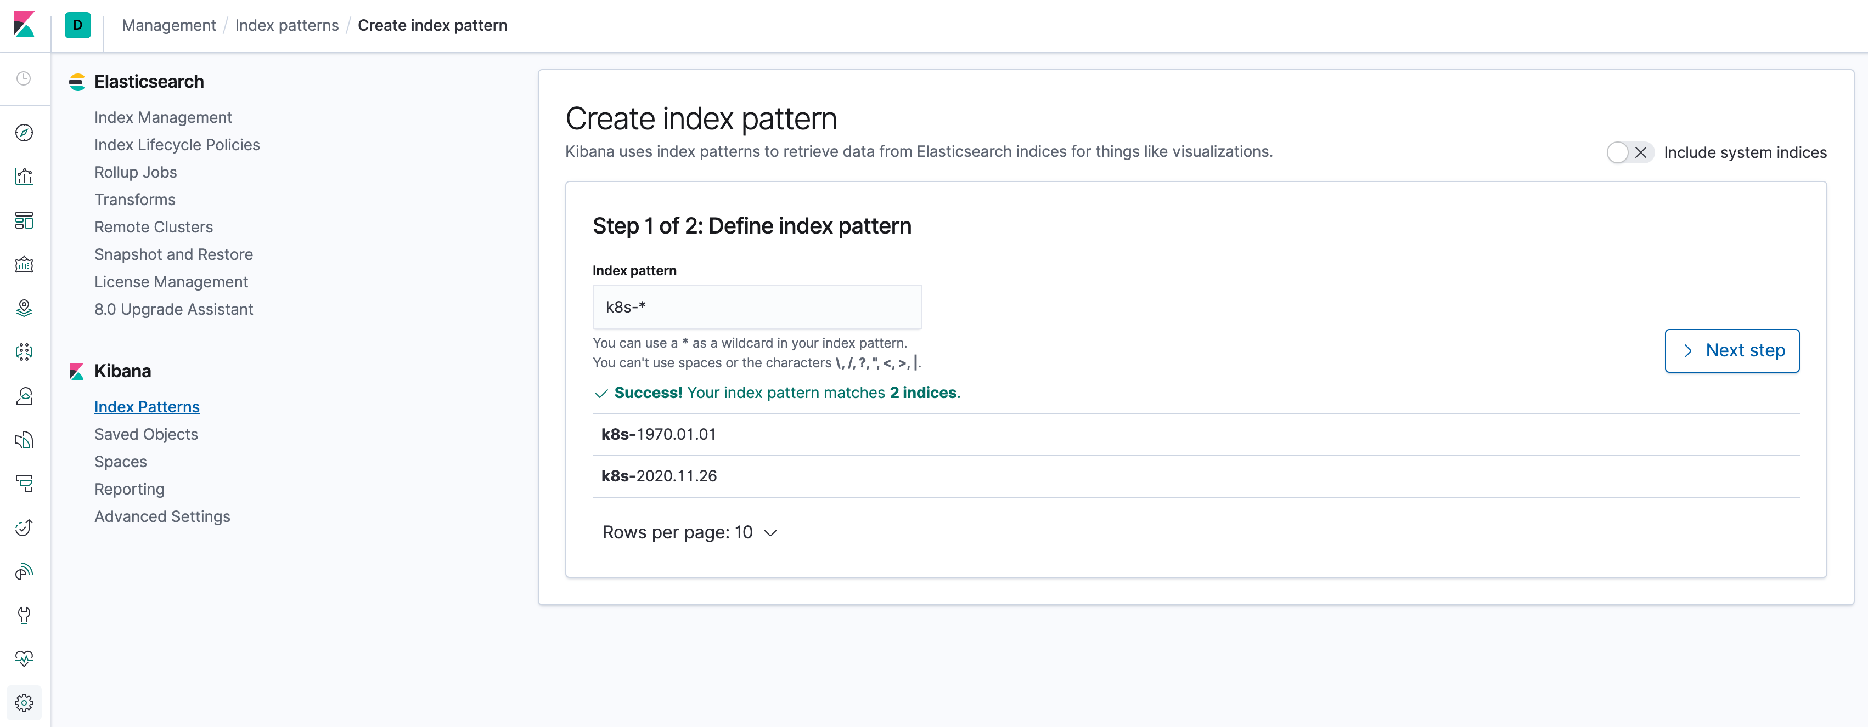Image resolution: width=1868 pixels, height=727 pixels.
Task: Open the D space selector avatar
Action: click(77, 25)
